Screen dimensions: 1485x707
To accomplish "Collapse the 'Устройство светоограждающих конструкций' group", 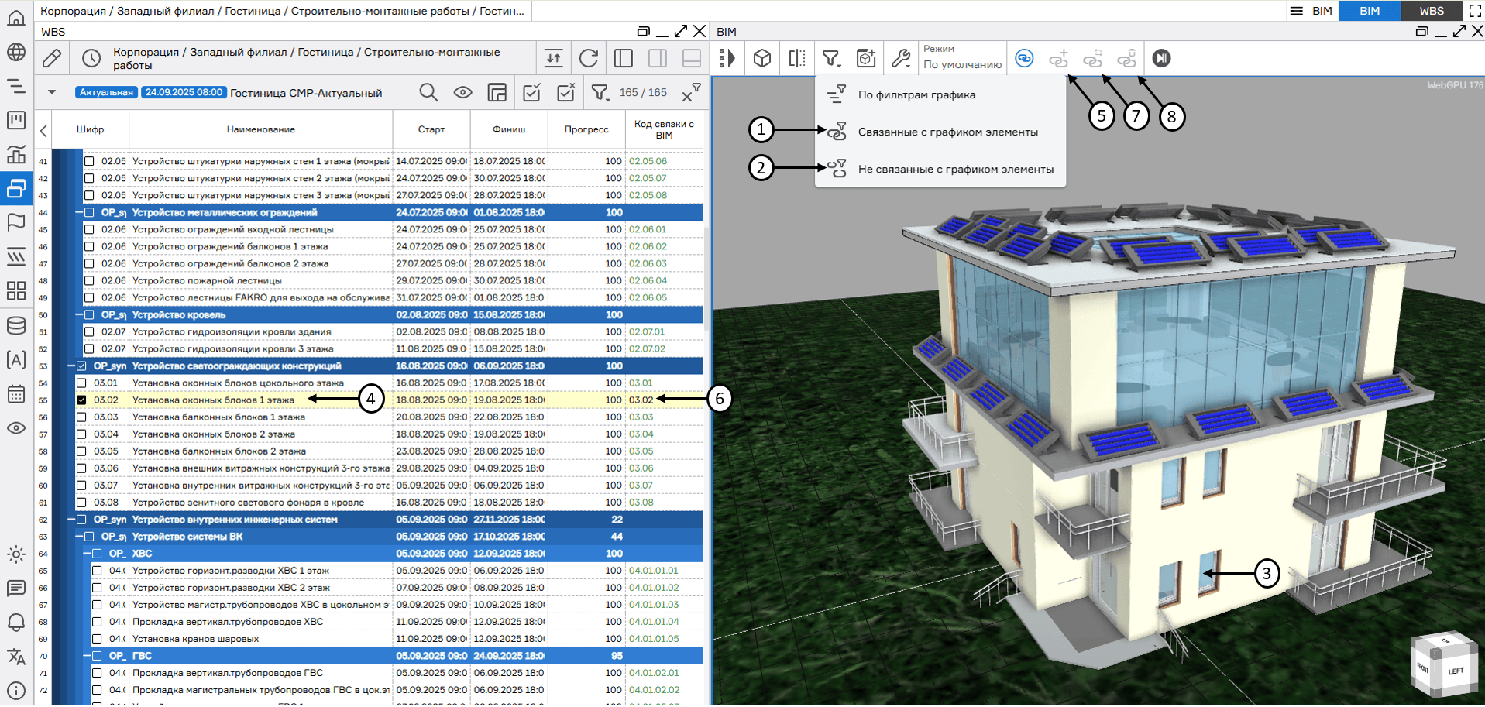I will [x=71, y=366].
